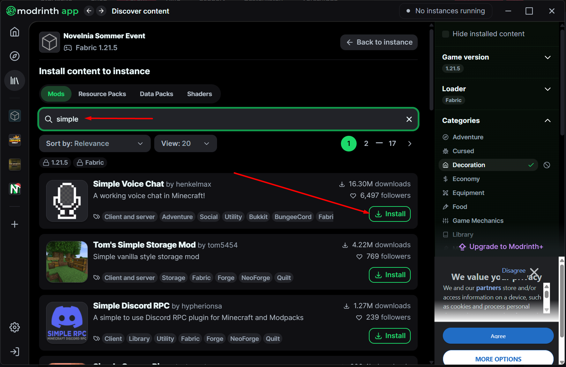Switch to the Shaders tab
The height and width of the screenshot is (367, 566).
pyautogui.click(x=200, y=94)
